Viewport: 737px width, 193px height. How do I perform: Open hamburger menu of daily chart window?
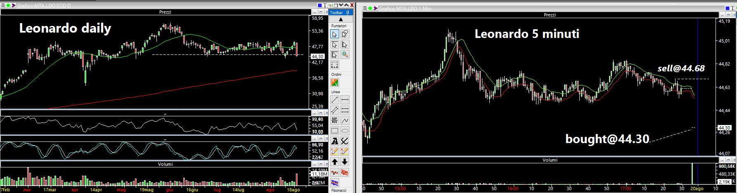pyautogui.click(x=3, y=5)
